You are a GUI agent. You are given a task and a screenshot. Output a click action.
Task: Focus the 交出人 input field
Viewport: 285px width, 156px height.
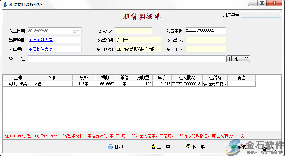205,40
